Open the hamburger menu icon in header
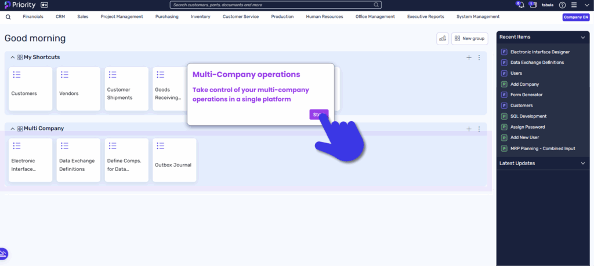 [574, 5]
